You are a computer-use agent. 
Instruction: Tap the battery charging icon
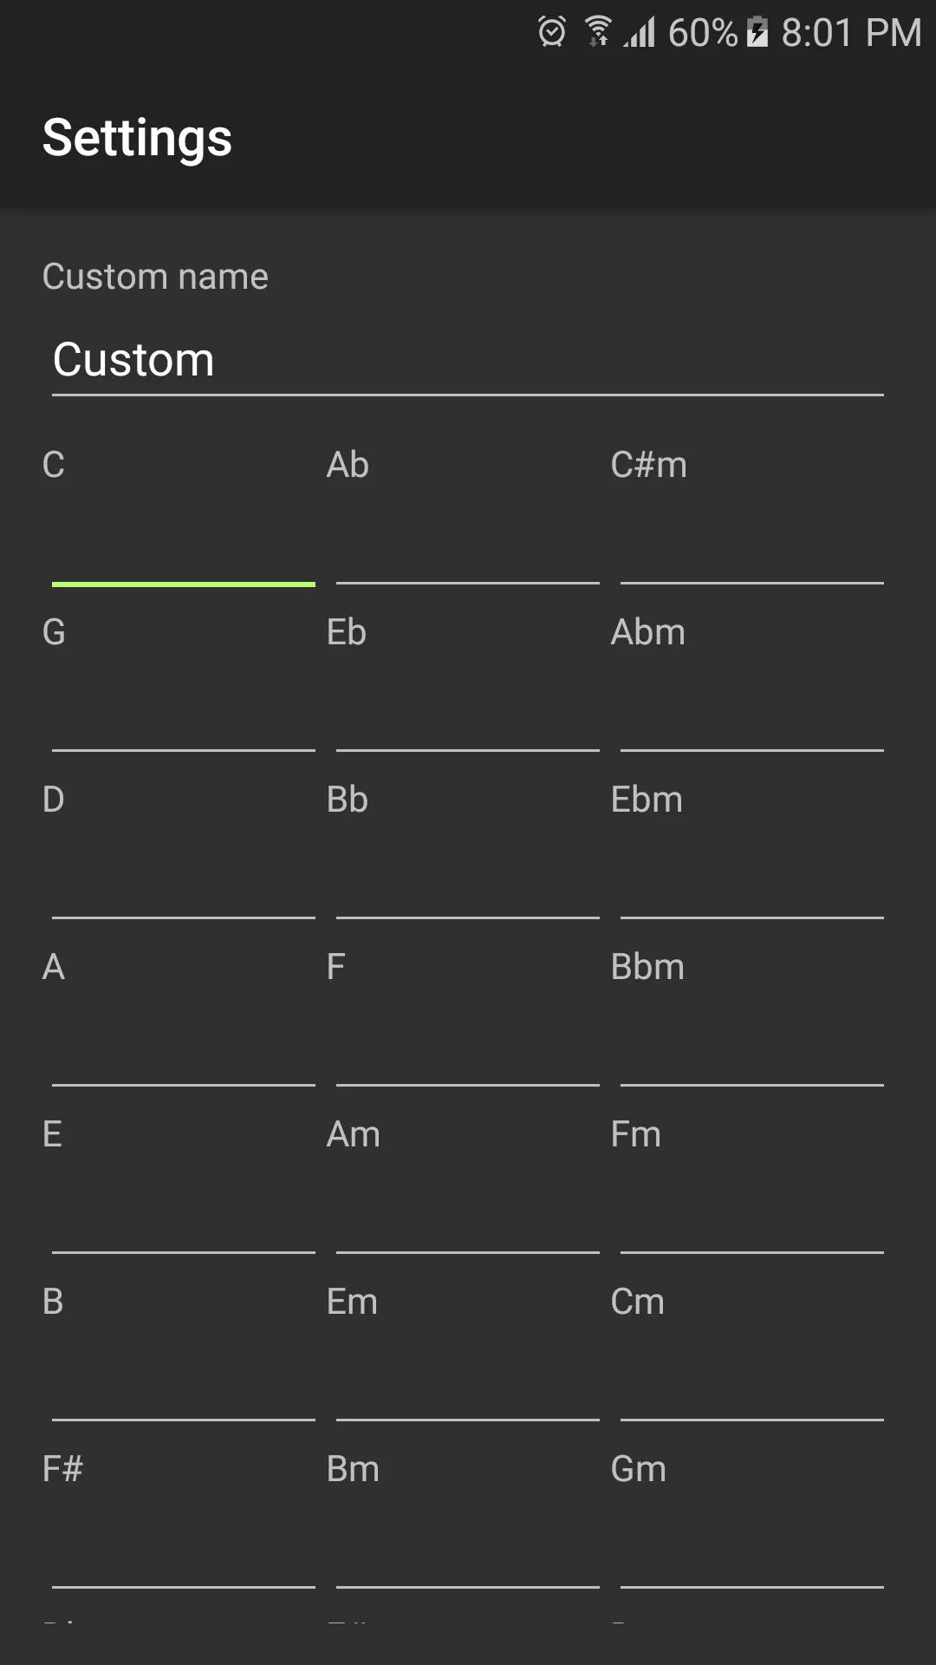click(x=757, y=32)
